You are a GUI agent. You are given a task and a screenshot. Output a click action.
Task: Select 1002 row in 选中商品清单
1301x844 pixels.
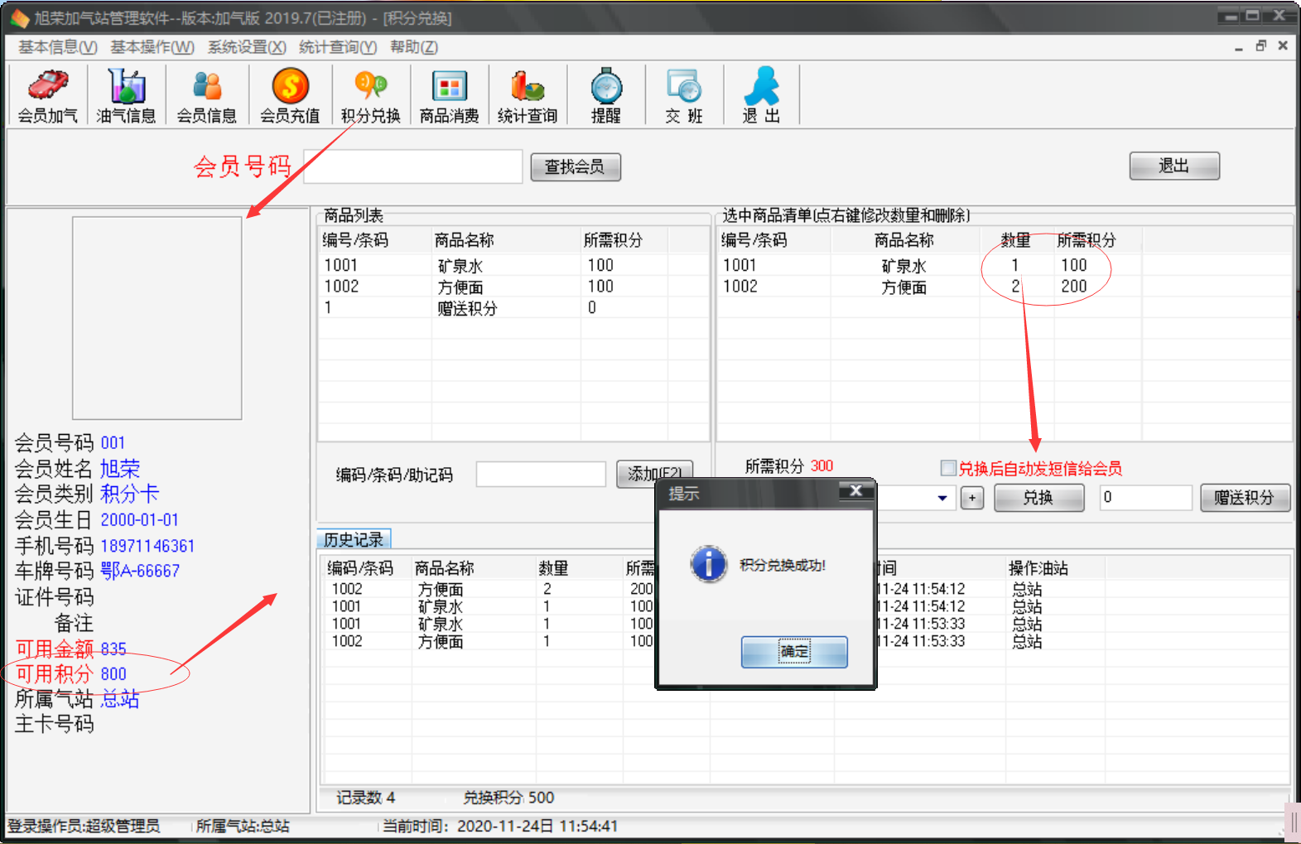1004,287
